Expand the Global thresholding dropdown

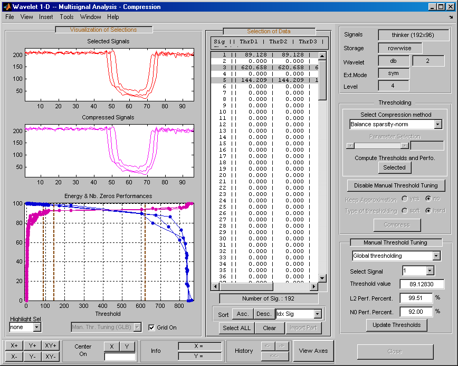(x=436, y=256)
